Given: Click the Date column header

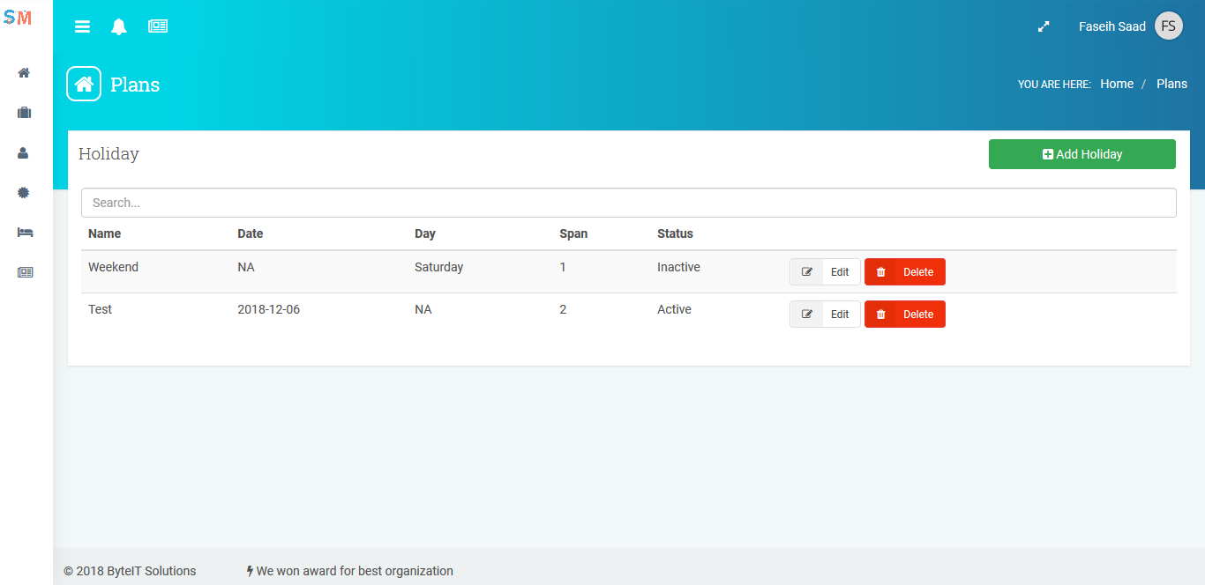Looking at the screenshot, I should (x=251, y=233).
